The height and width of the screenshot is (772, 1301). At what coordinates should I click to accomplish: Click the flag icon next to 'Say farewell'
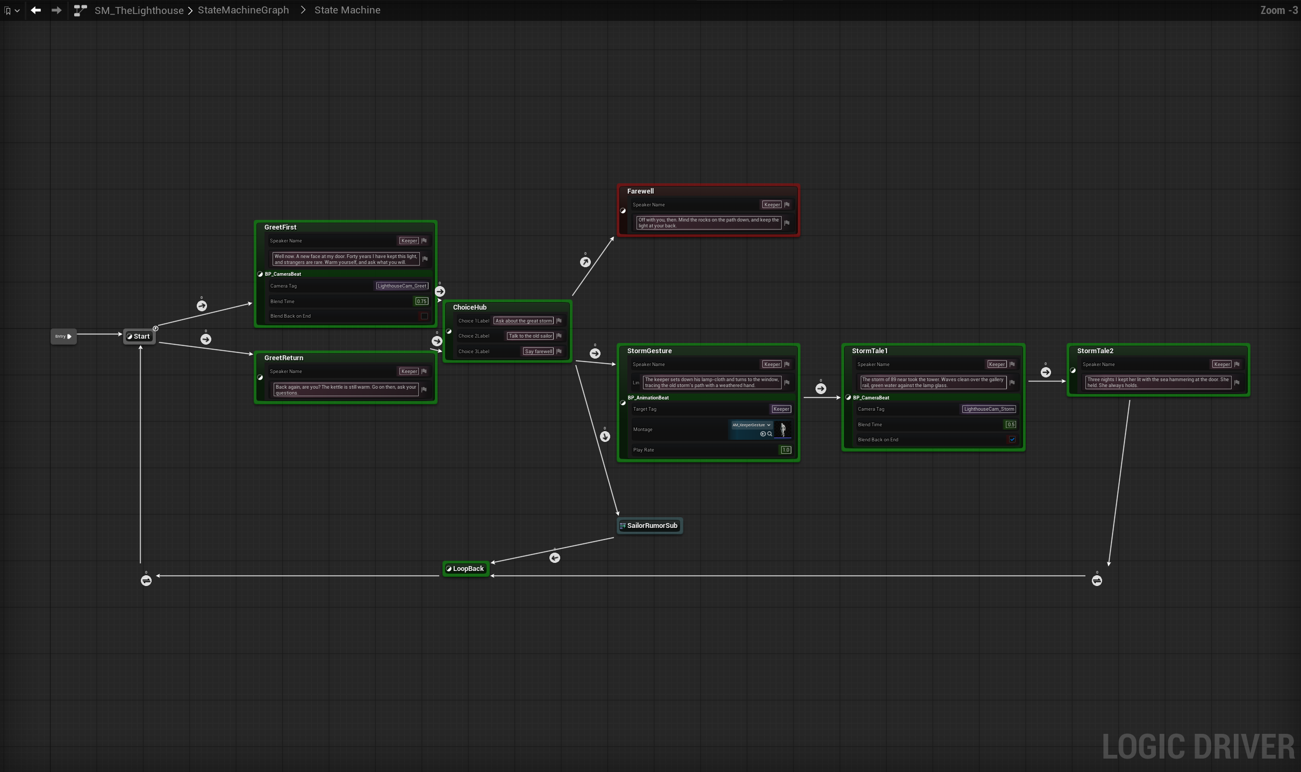[559, 352]
